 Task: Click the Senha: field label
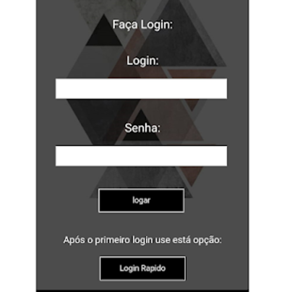(x=143, y=128)
